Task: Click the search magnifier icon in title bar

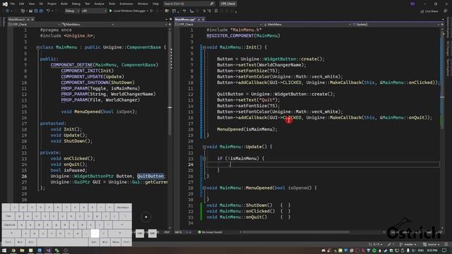Action: (x=212, y=4)
